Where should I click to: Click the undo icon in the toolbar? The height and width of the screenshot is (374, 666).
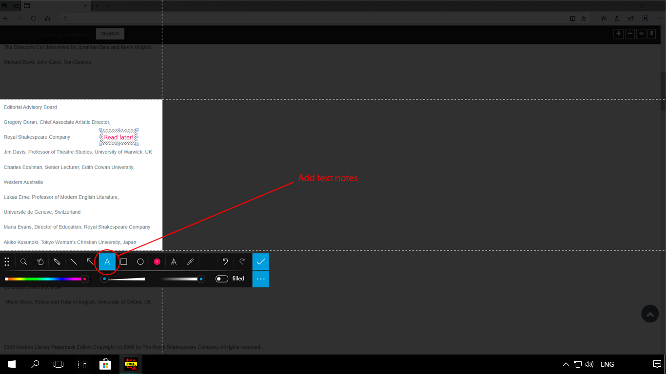(225, 262)
